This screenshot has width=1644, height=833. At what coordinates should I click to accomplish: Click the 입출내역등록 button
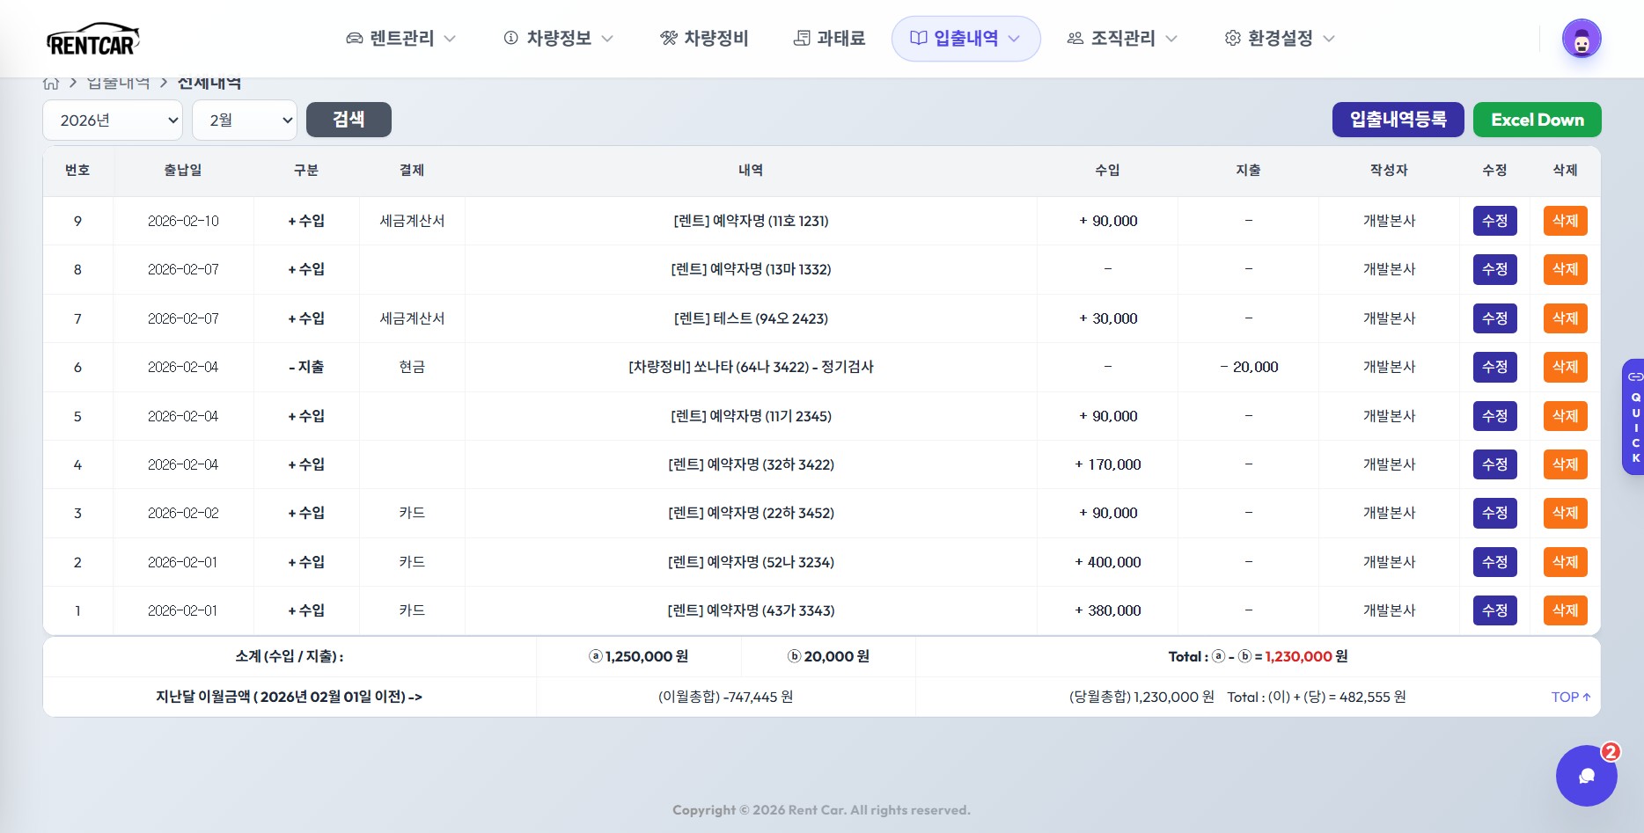tap(1398, 120)
